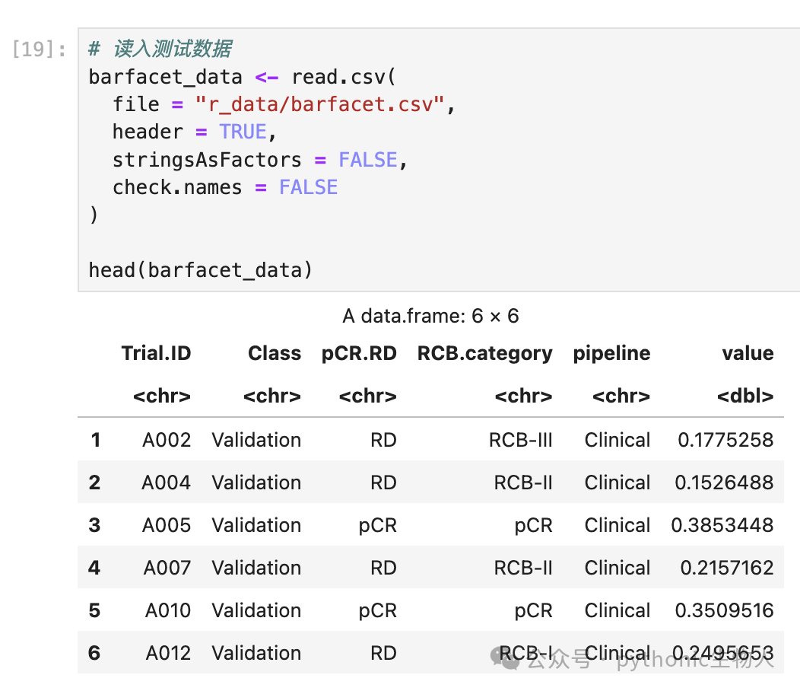The width and height of the screenshot is (800, 691).
Task: Select the cell prompt label [19]
Action: 40,49
